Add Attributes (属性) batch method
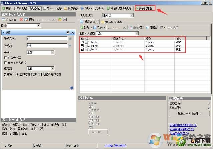The image size is (213, 149). pyautogui.click(x=5, y=134)
